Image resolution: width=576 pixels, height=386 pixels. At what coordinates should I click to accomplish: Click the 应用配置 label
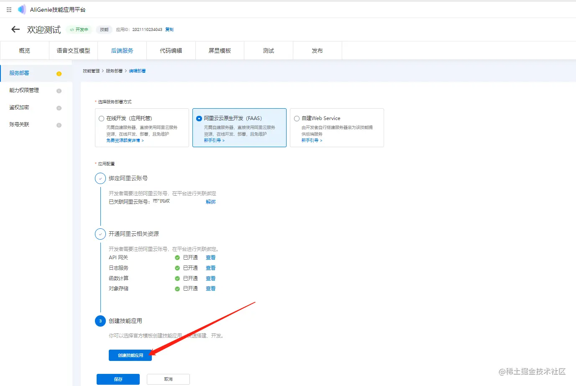[x=106, y=164]
